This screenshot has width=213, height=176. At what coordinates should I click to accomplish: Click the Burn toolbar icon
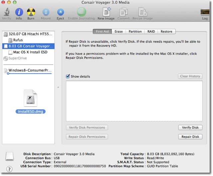(x=31, y=12)
